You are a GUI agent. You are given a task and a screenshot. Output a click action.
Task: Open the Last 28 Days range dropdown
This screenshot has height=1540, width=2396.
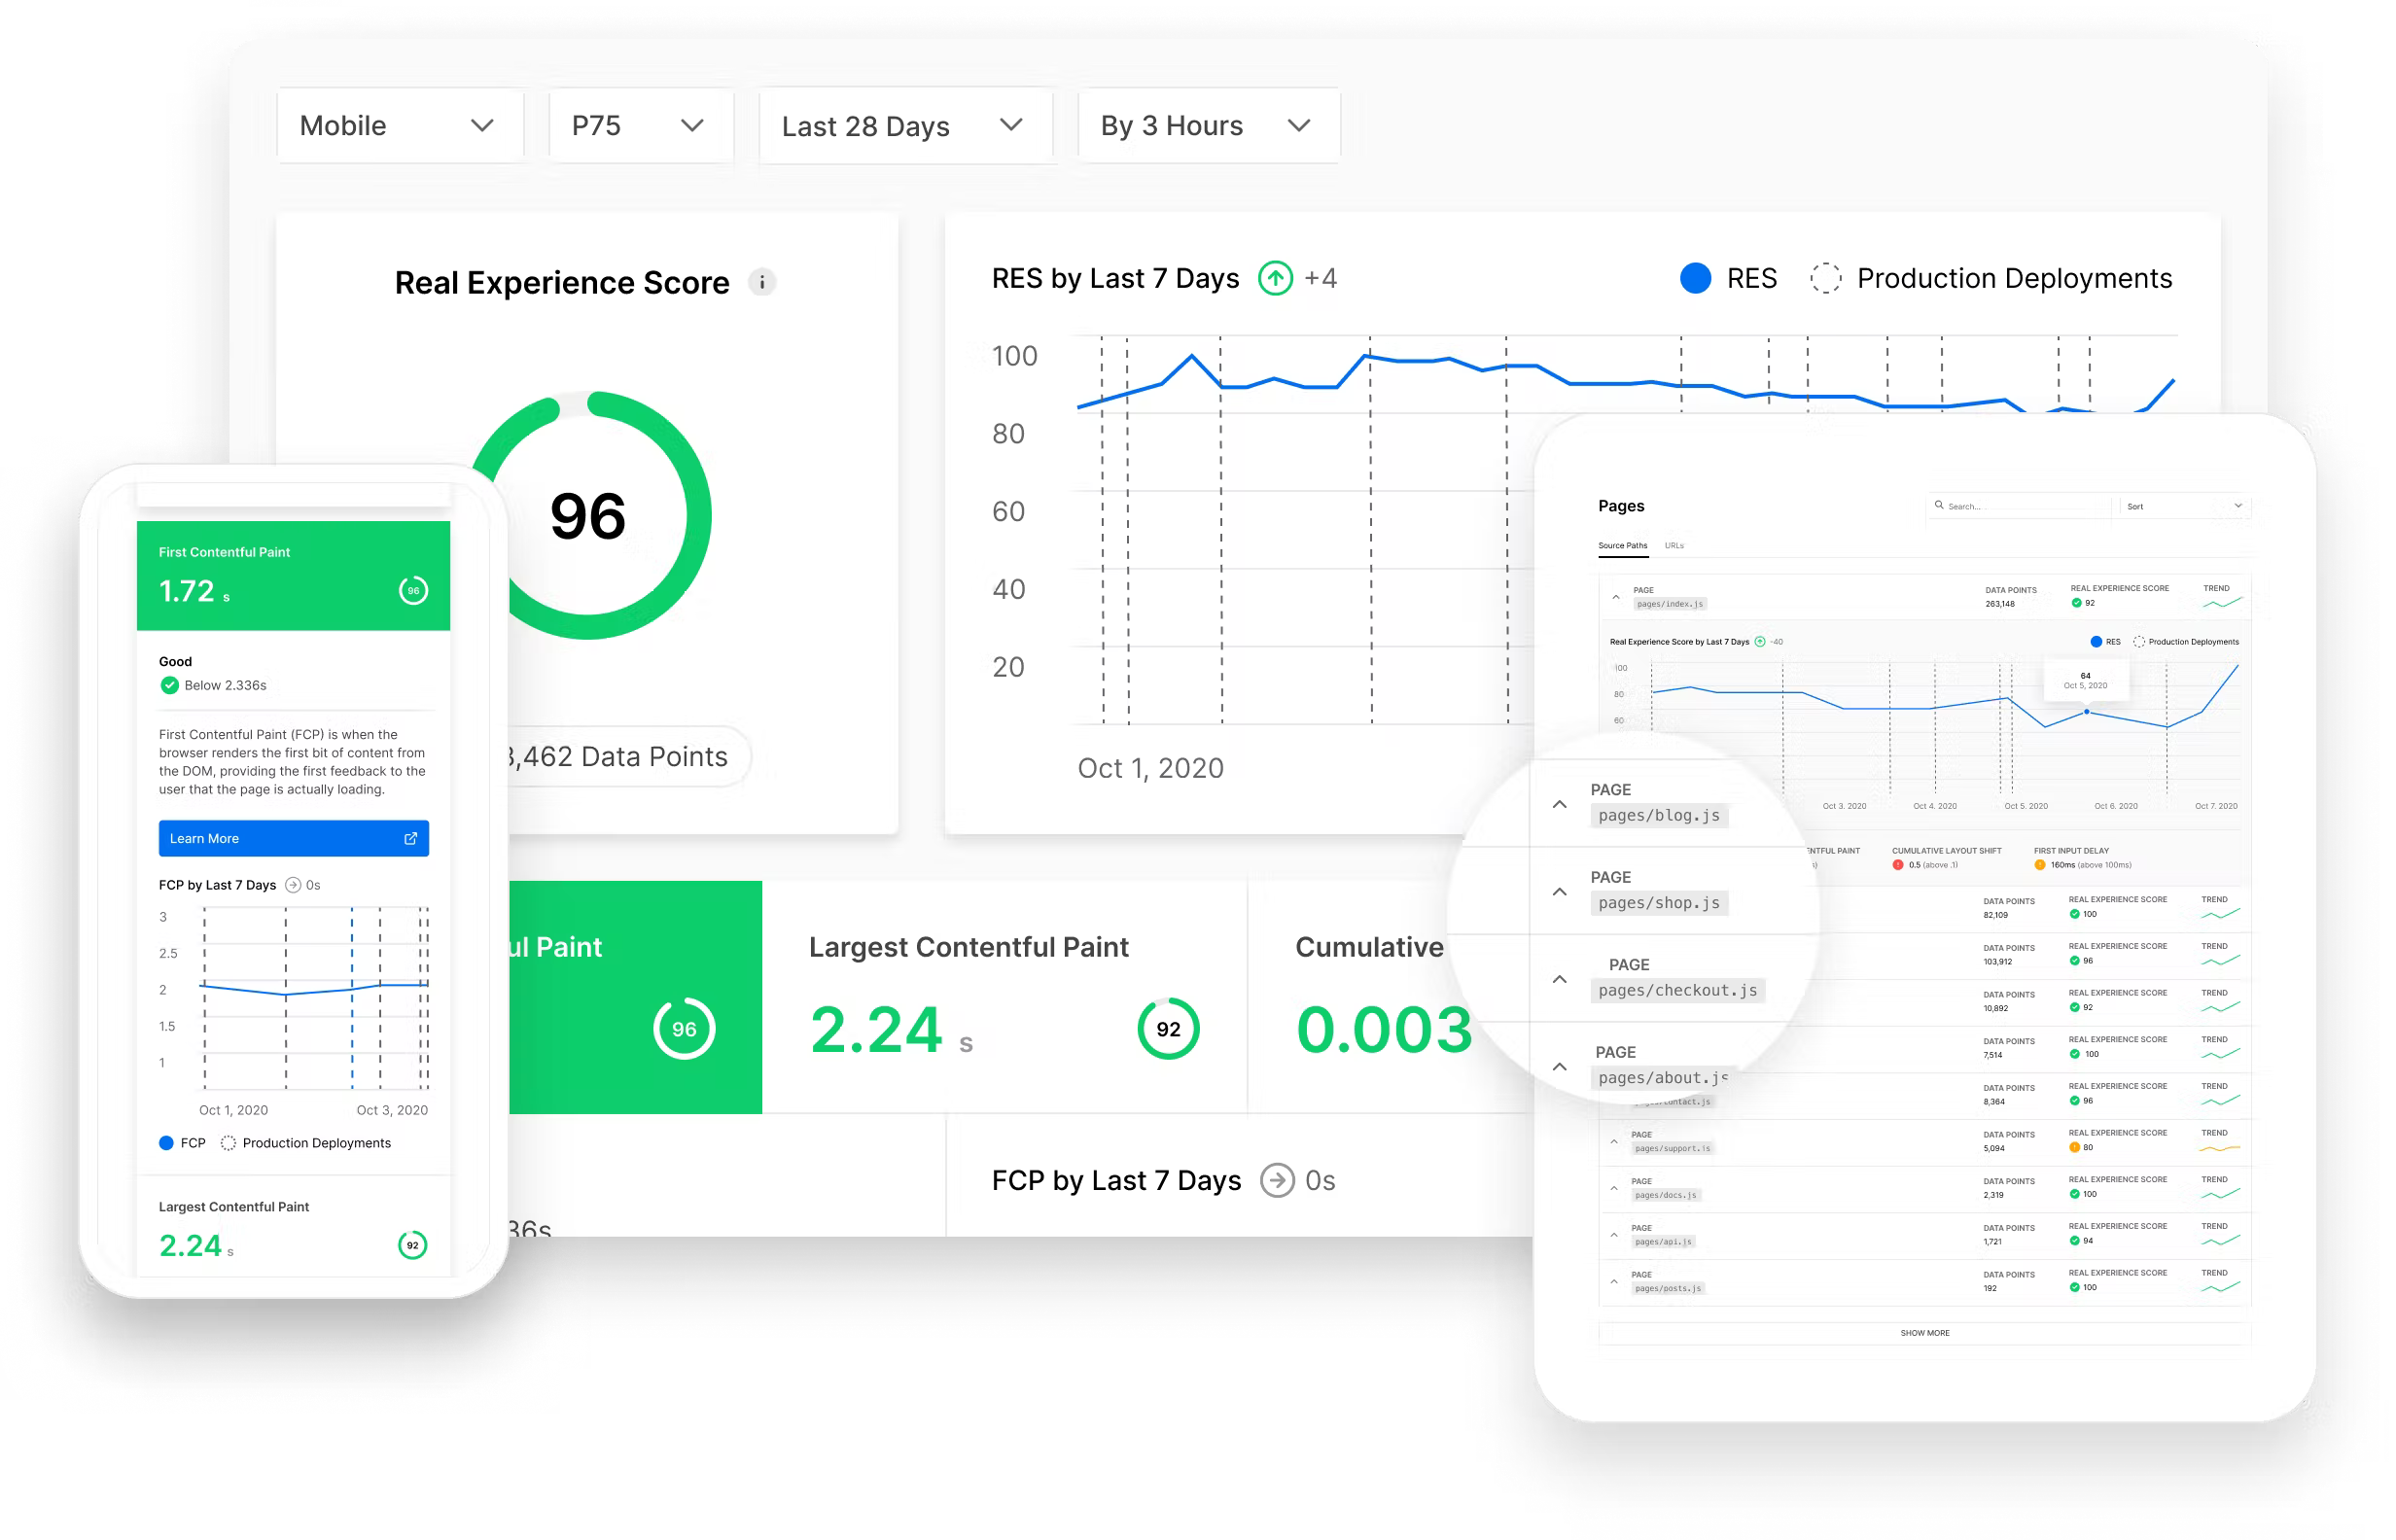pos(905,126)
